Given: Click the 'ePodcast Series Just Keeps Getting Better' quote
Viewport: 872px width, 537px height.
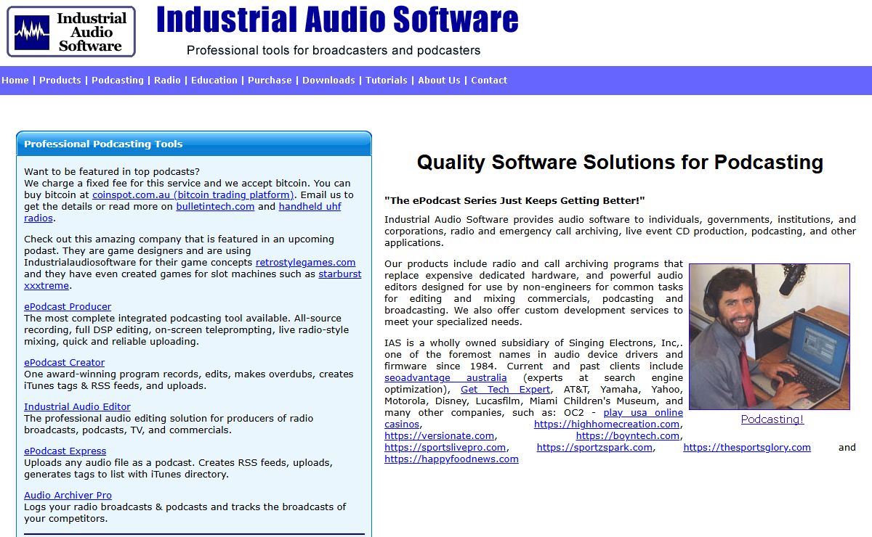Looking at the screenshot, I should (x=514, y=200).
